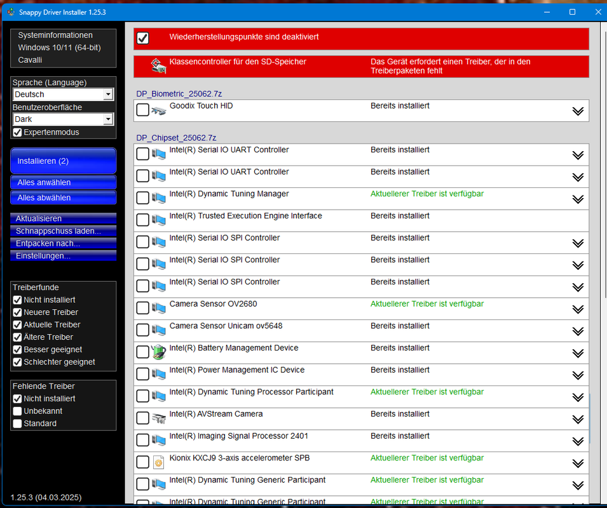607x508 pixels.
Task: Expand Dynamic Tuning Processor Participant row
Action: (578, 398)
